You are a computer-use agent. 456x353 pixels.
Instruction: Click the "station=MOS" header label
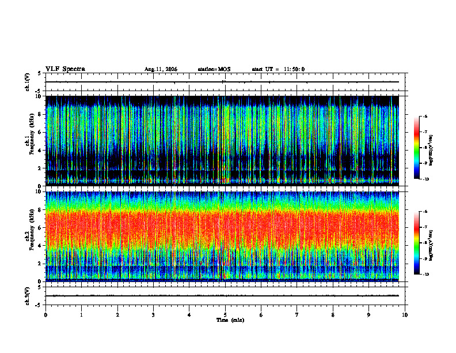[x=214, y=69]
